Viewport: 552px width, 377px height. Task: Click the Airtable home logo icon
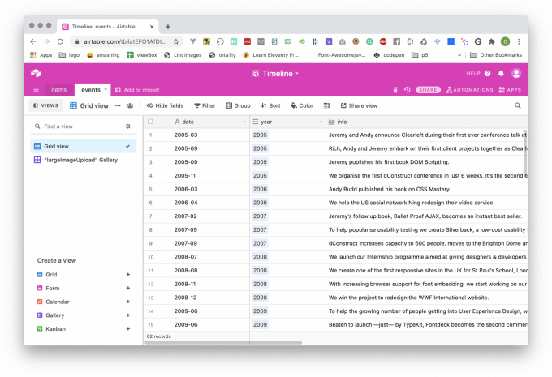coord(36,73)
